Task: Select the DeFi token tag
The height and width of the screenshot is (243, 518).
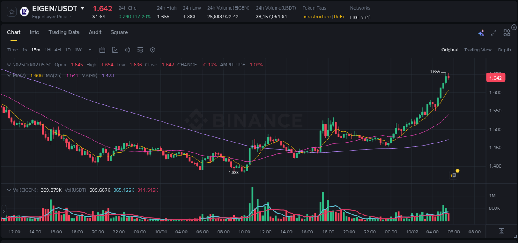Action: [339, 17]
